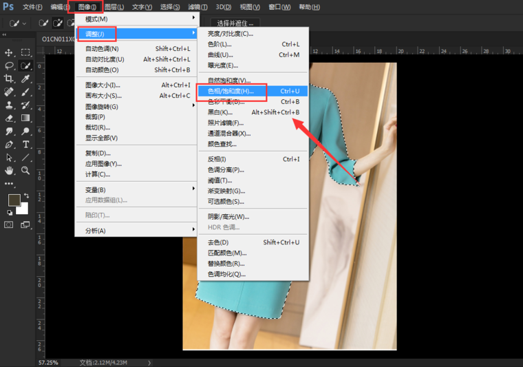The image size is (523, 367).
Task: Select the Zoom tool
Action: pyautogui.click(x=25, y=171)
